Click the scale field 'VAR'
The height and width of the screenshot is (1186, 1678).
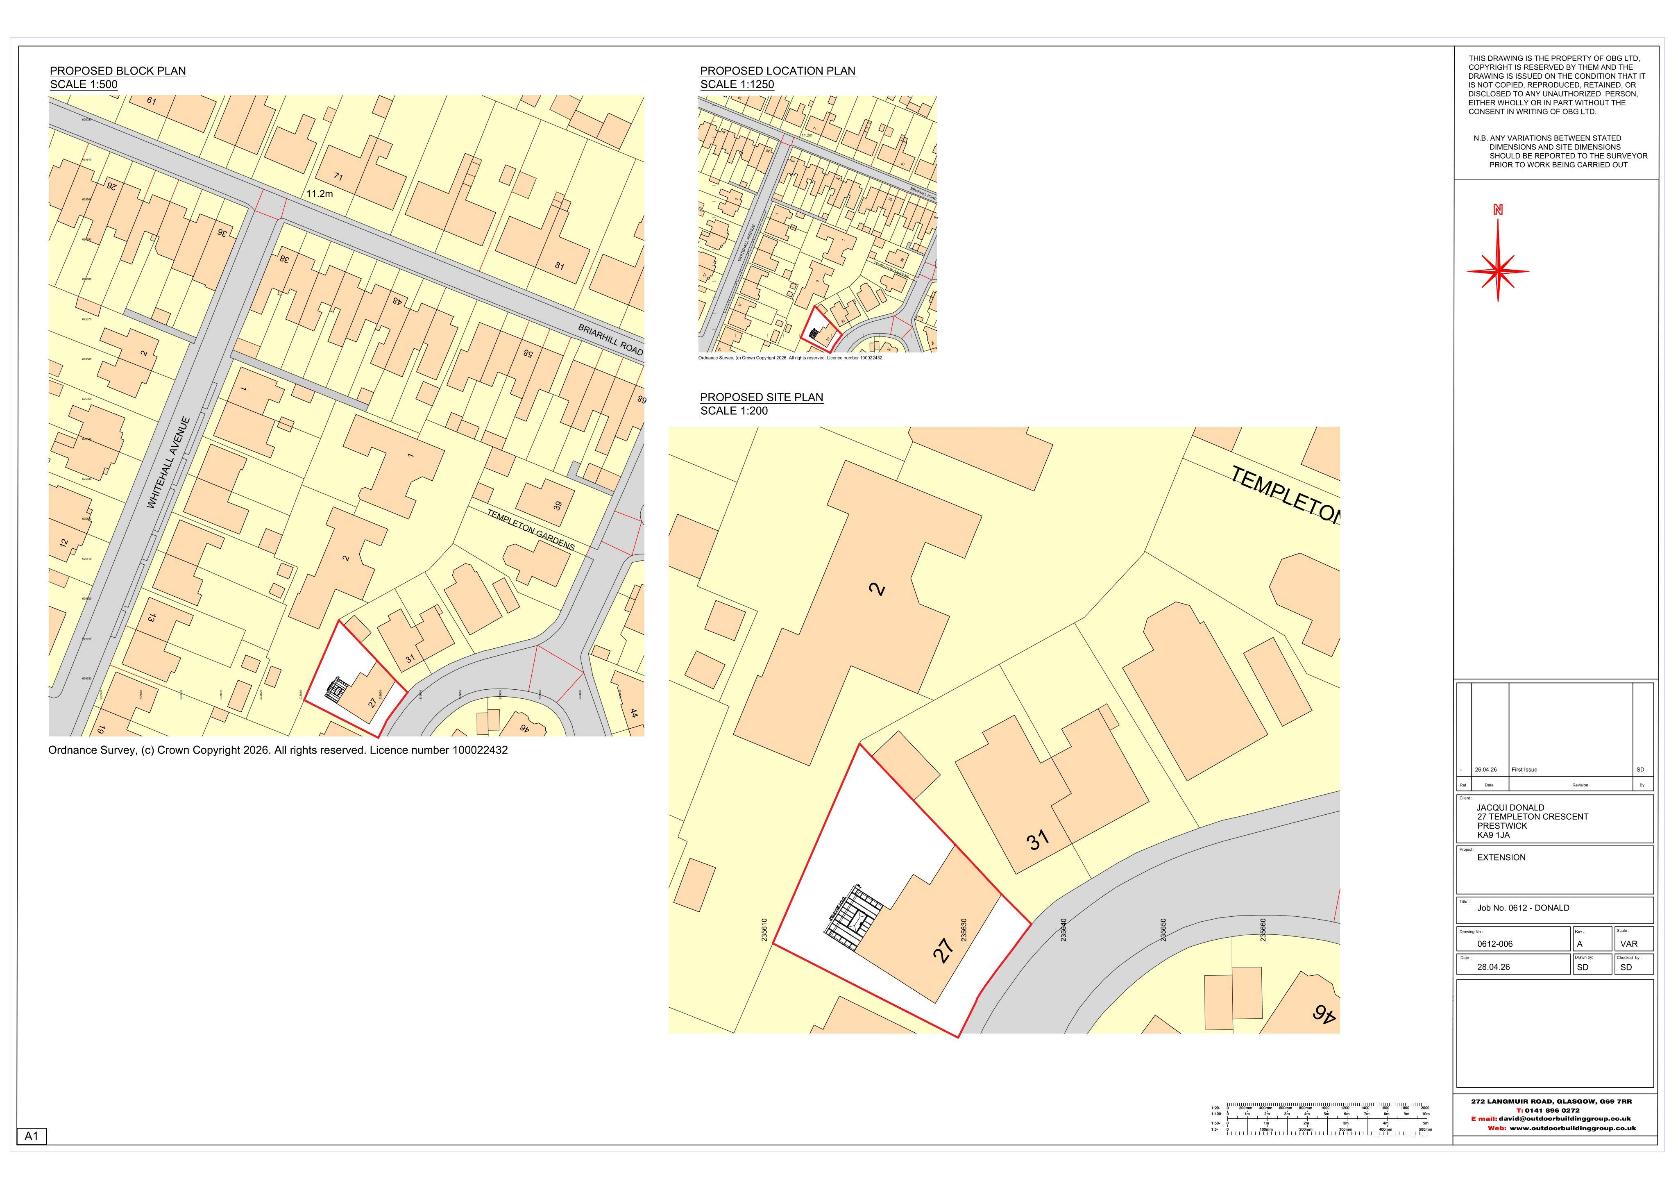tap(1628, 944)
